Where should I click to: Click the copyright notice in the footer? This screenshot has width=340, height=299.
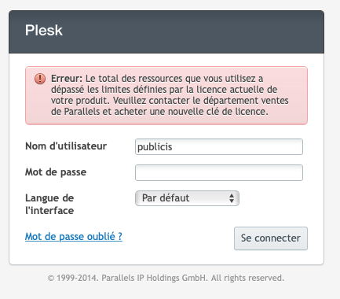(x=166, y=278)
